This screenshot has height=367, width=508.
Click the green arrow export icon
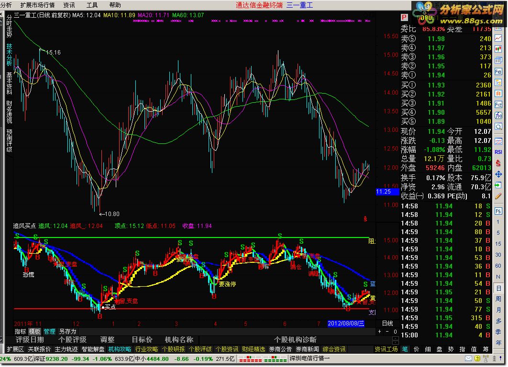pyautogui.click(x=498, y=185)
